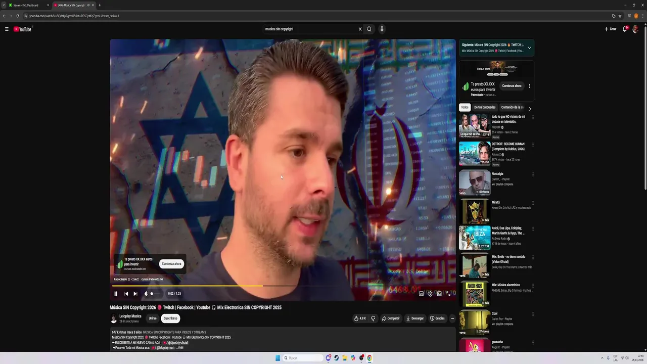647x364 pixels.
Task: Open the Nostalgia playlist thumbnail
Action: pos(475,183)
